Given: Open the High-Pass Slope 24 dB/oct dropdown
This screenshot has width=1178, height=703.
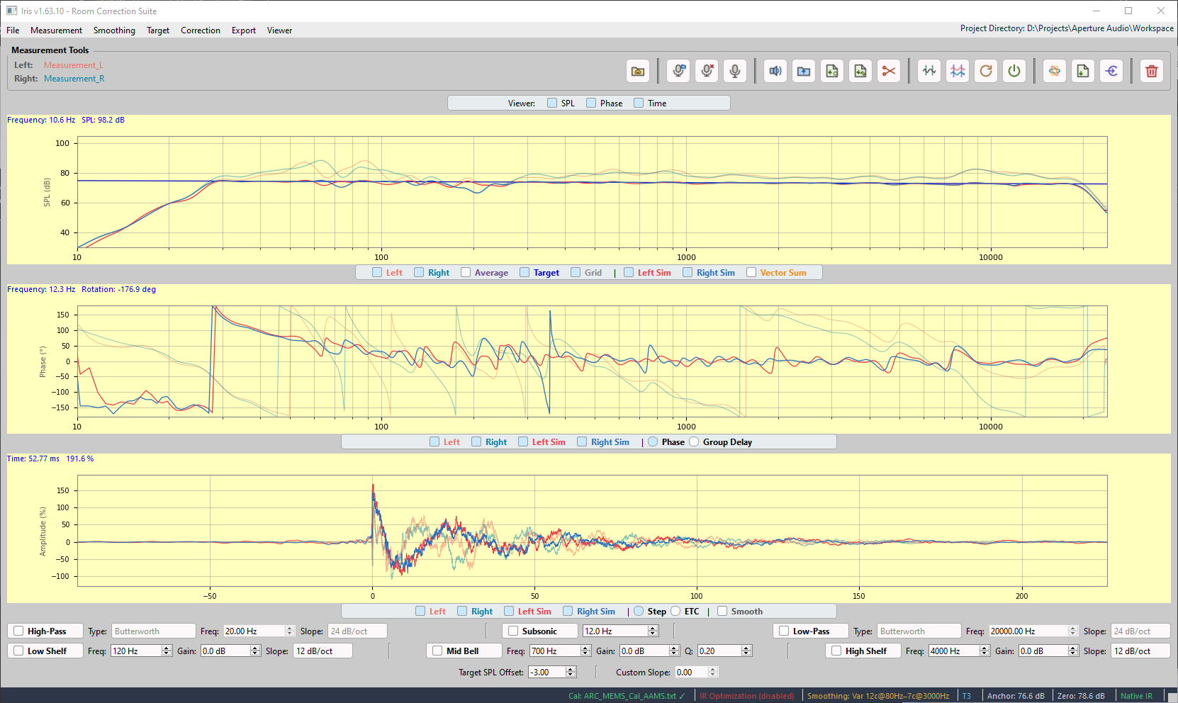Looking at the screenshot, I should (x=357, y=631).
